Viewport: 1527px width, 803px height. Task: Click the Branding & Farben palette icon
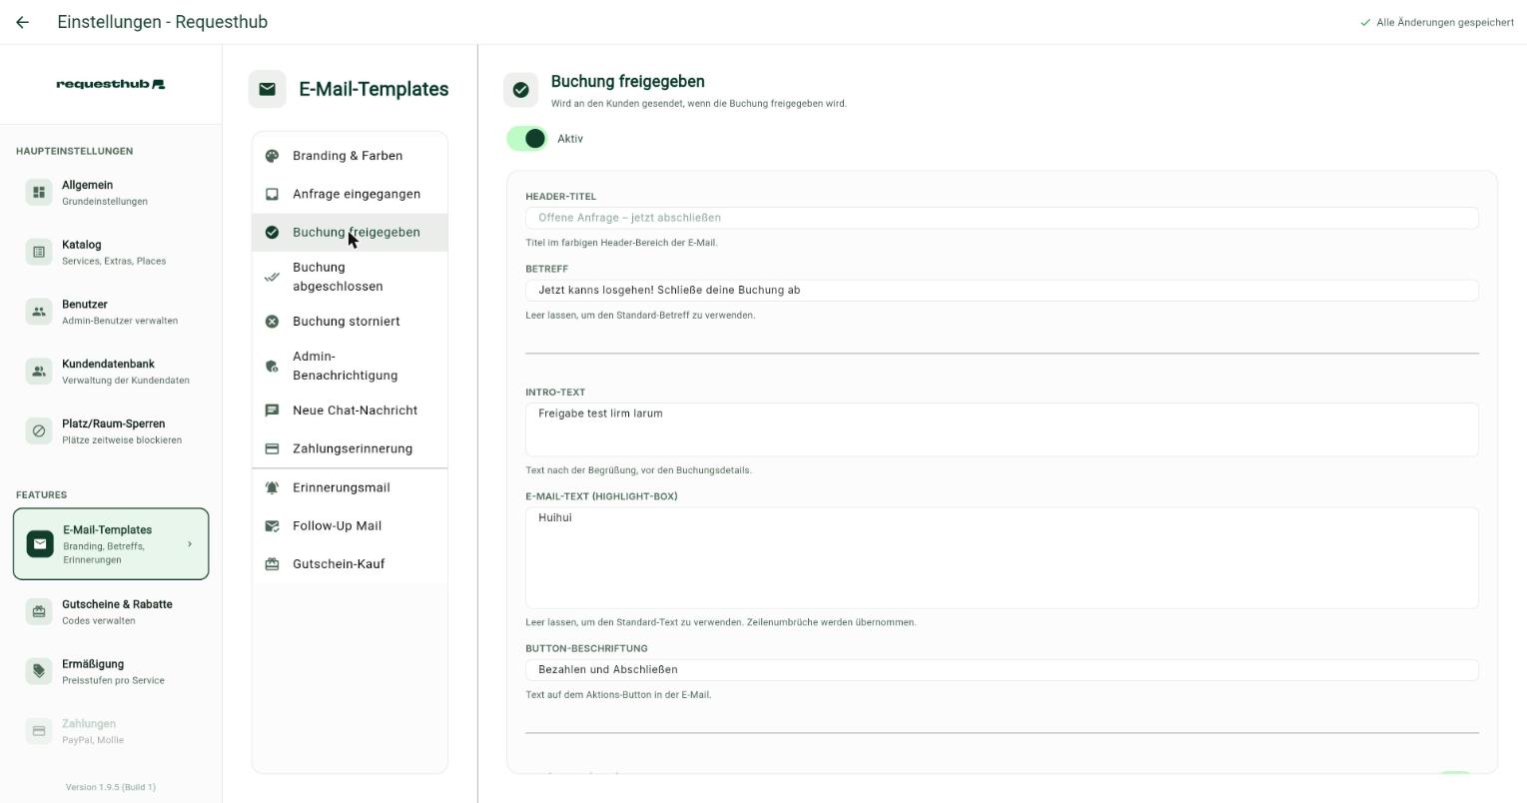[272, 156]
